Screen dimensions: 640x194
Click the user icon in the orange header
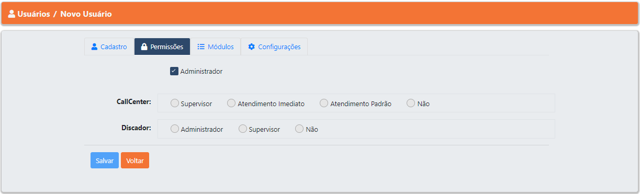click(12, 14)
